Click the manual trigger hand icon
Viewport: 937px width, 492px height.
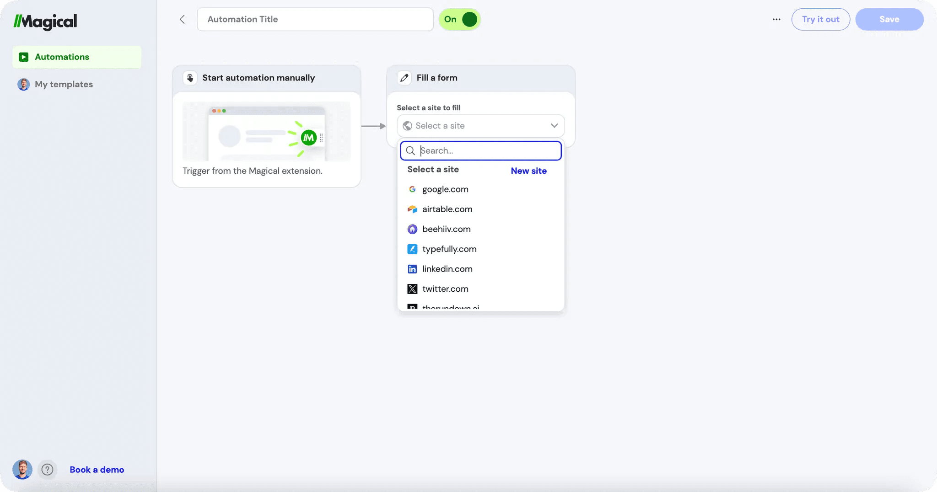pos(190,78)
